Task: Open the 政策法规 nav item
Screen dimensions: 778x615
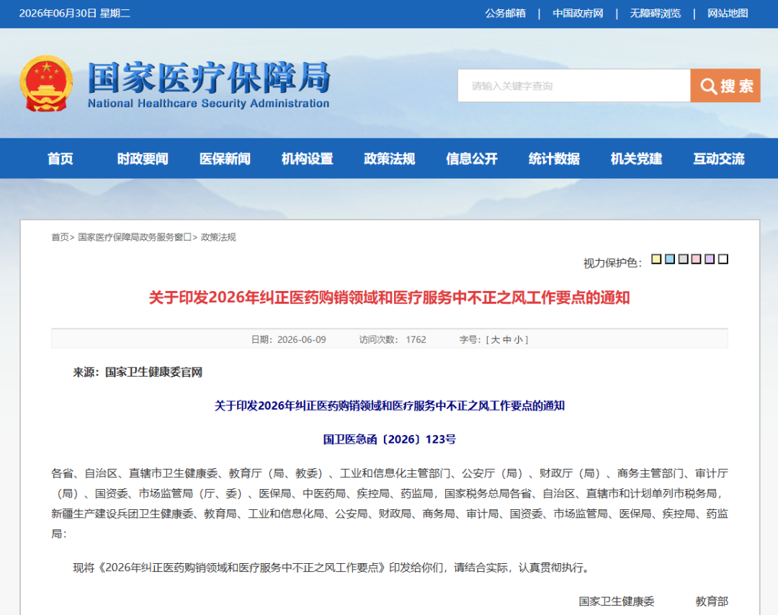Action: click(x=390, y=158)
